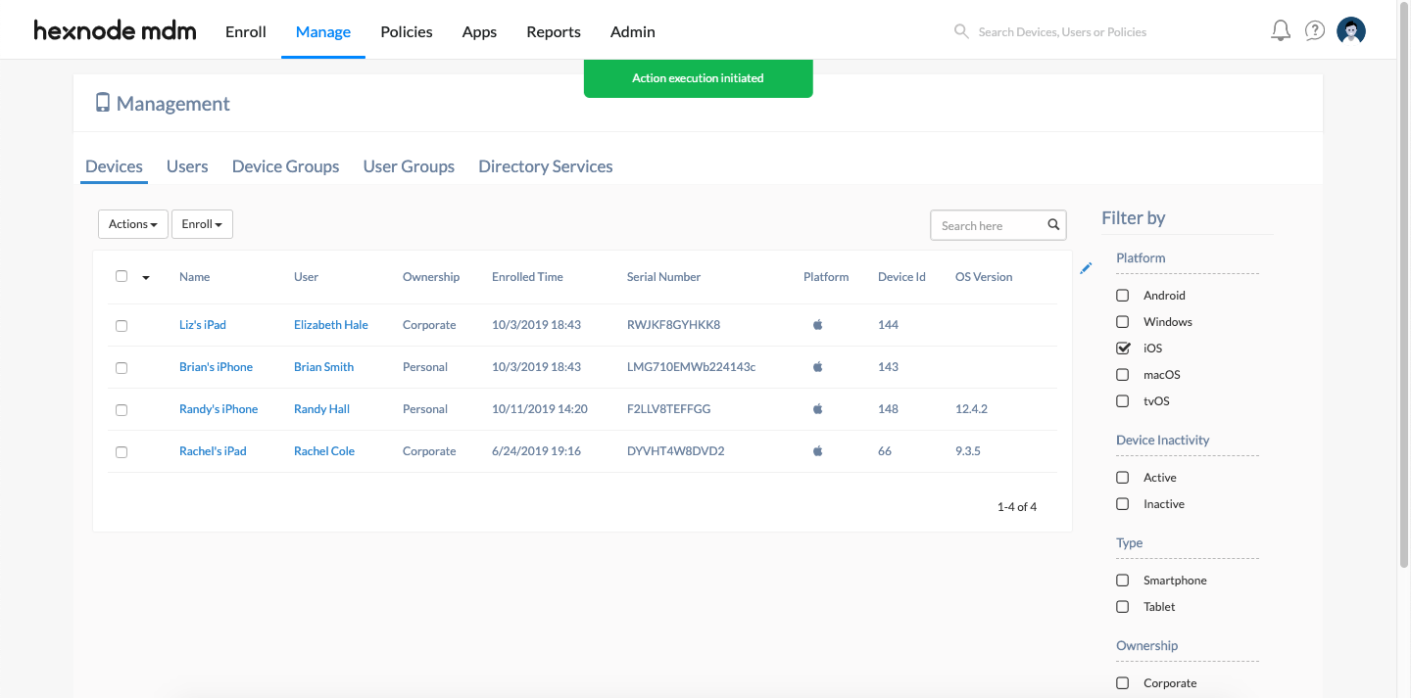This screenshot has height=698, width=1411.
Task: Sort by the Serial Number column header
Action: pos(664,277)
